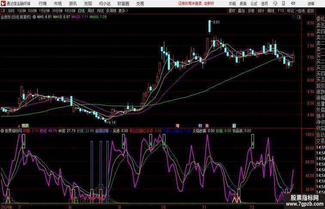Select the 日线 daily period
This screenshot has width=325, height=209.
81,11
